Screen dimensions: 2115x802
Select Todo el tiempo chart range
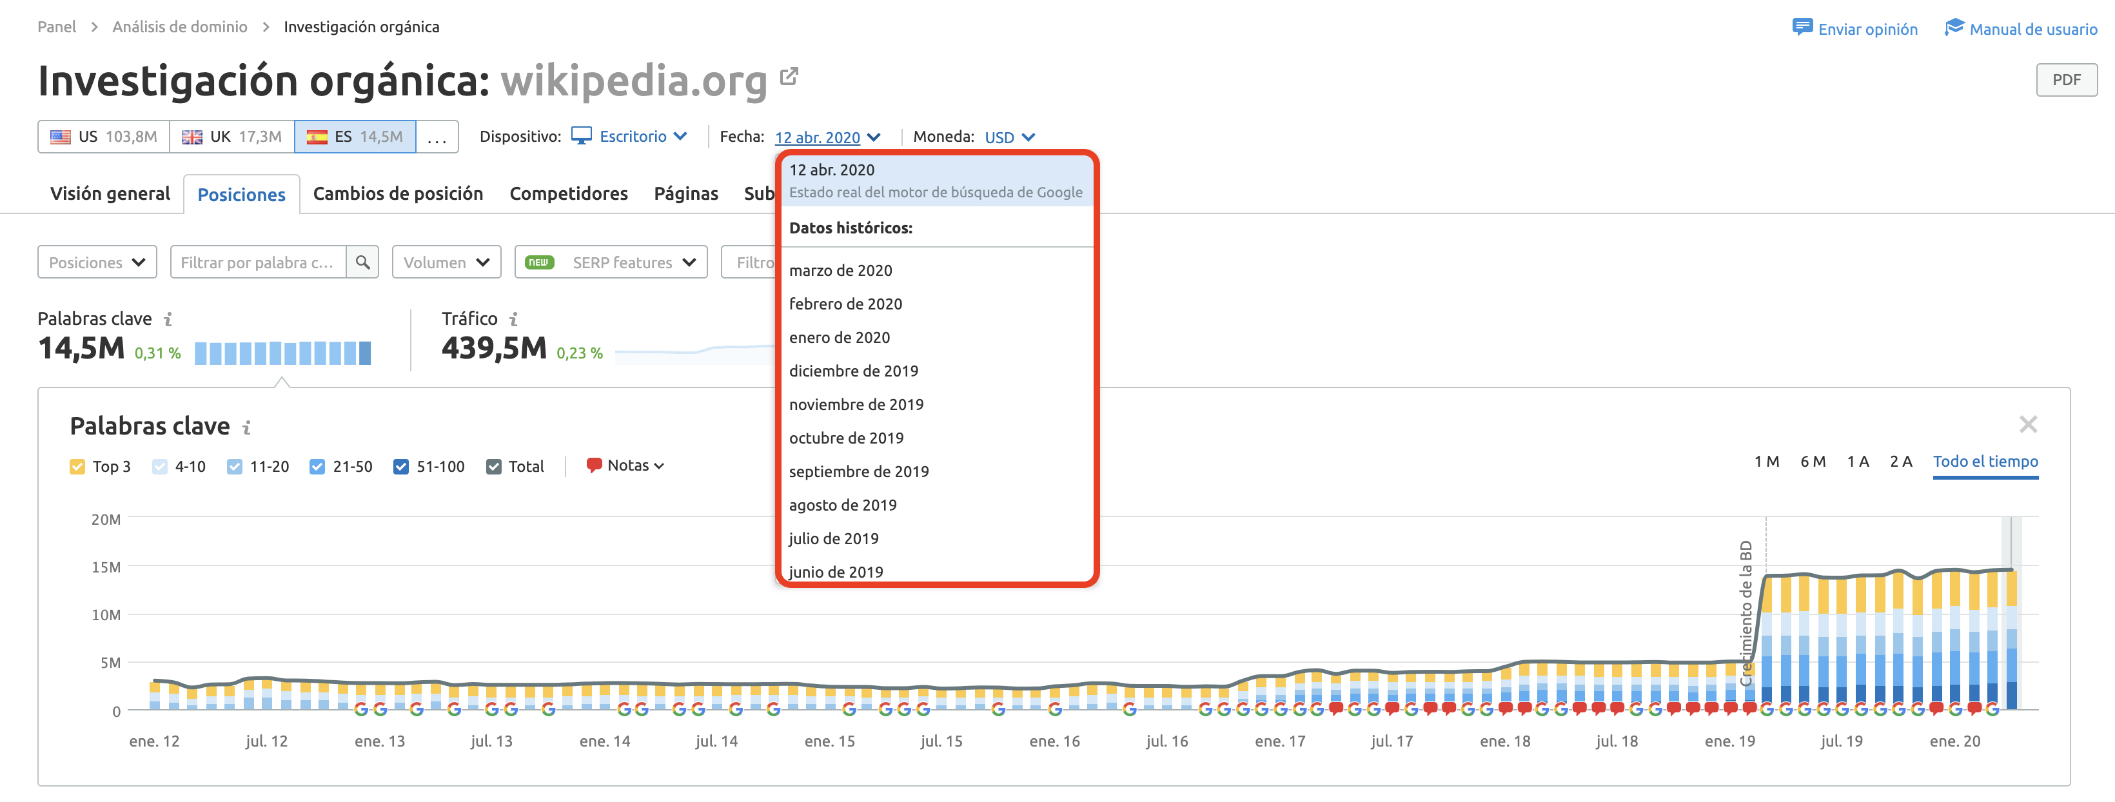[1985, 462]
